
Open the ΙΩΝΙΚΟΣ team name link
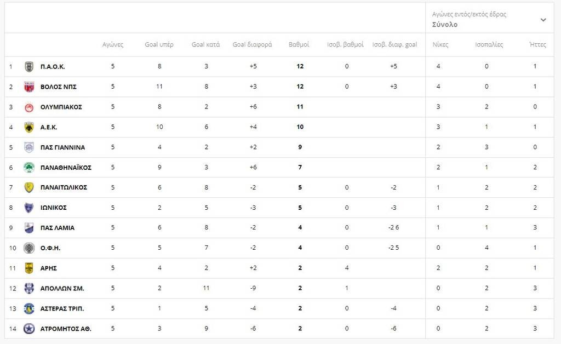point(54,208)
